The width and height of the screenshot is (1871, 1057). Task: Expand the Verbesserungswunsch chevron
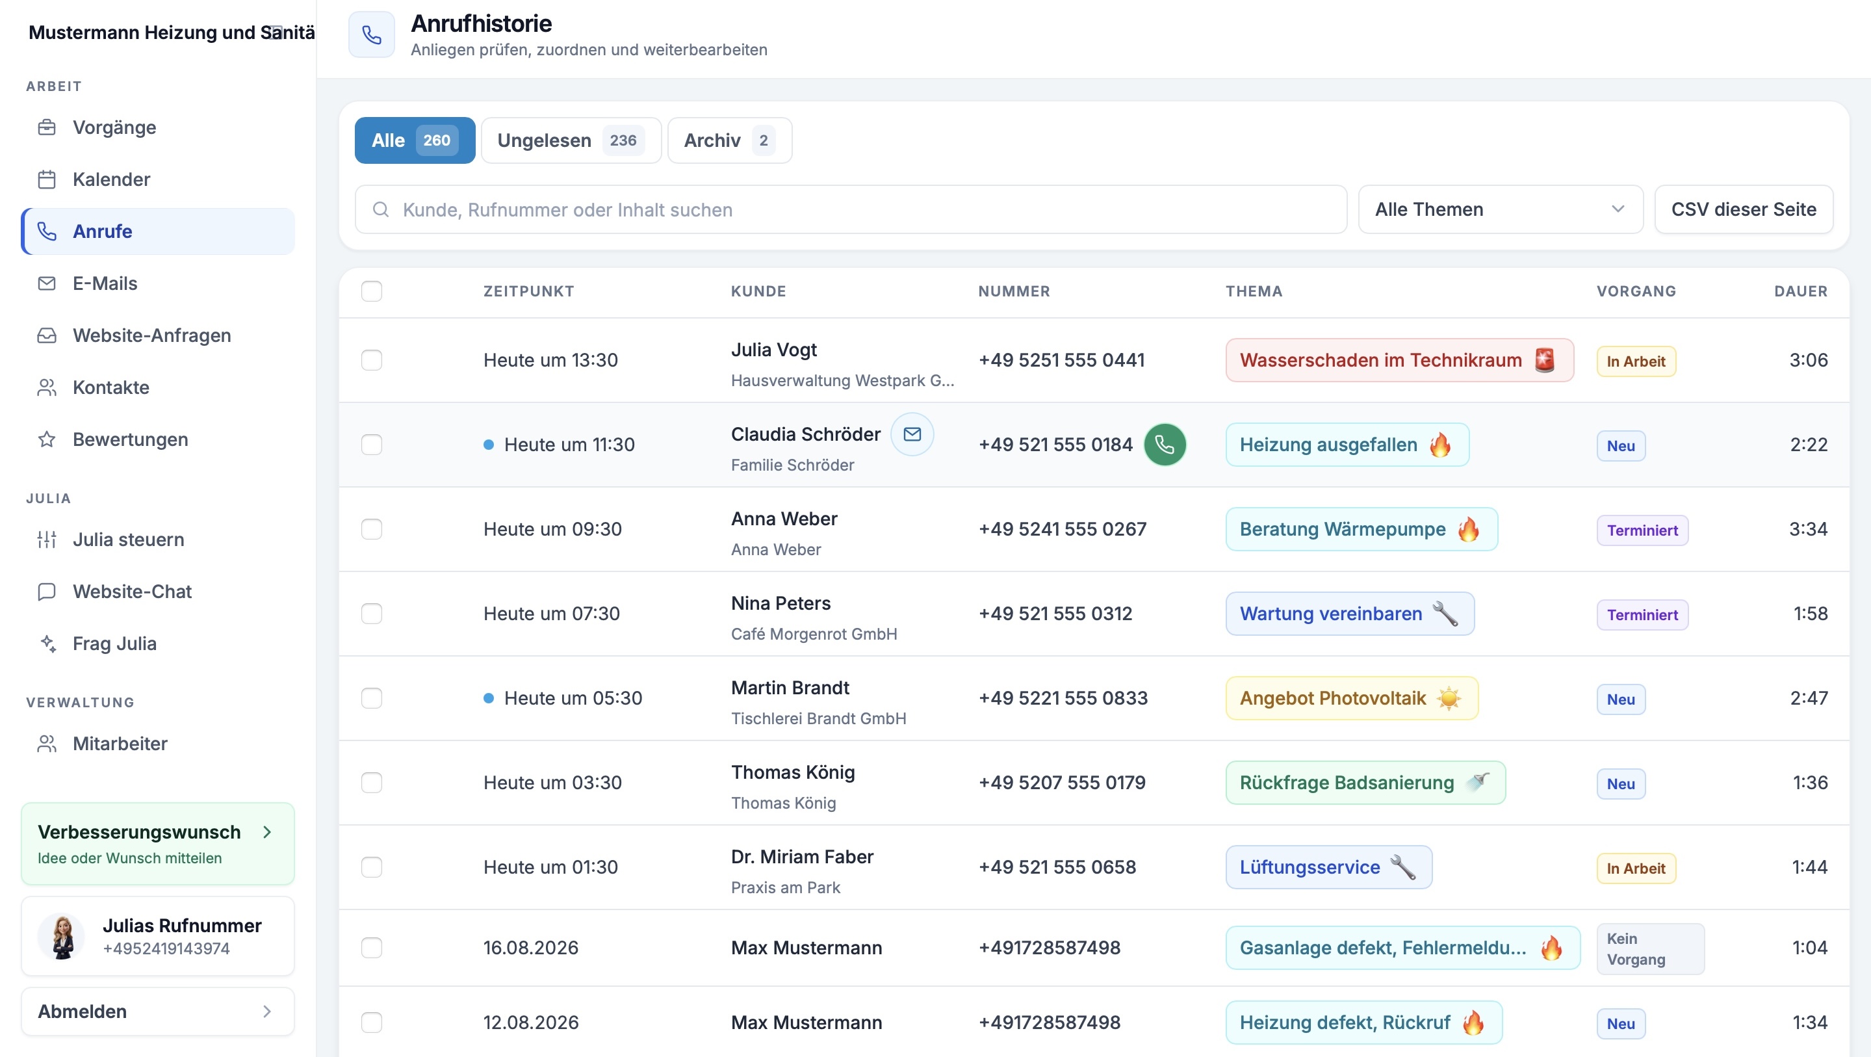267,832
